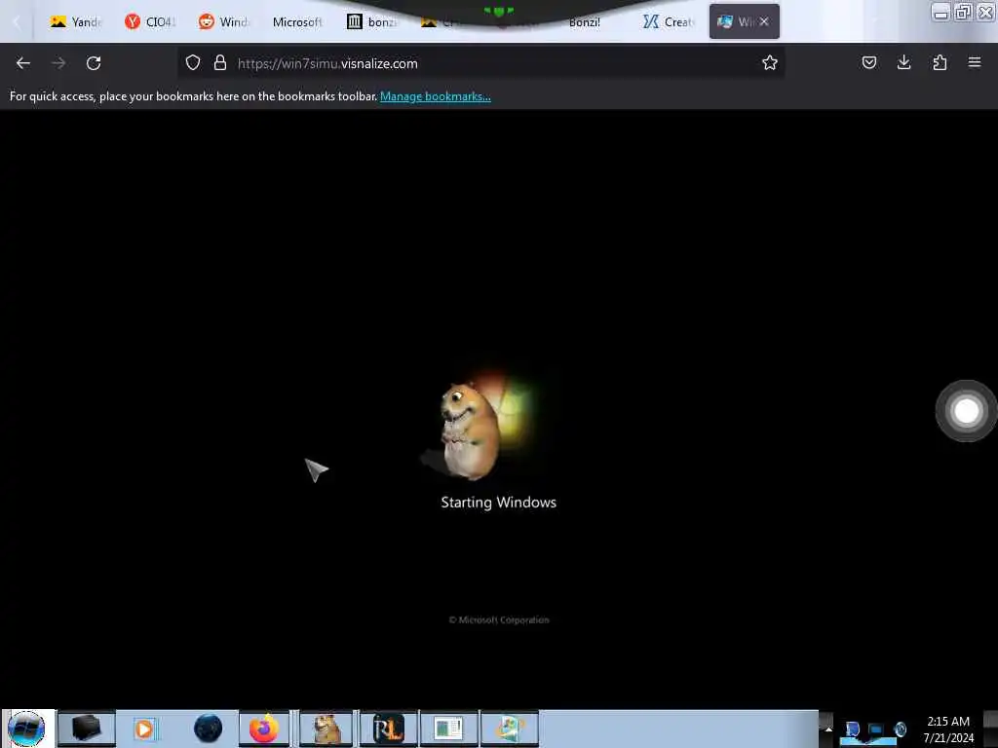Open the clock showing 2:15 AM

(947, 729)
